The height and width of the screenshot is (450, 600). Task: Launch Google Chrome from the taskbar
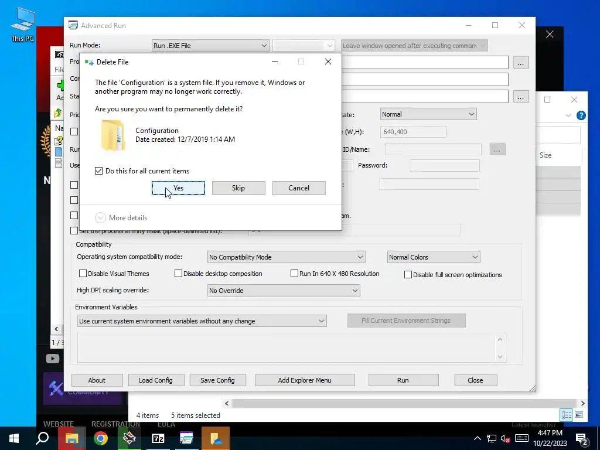tap(101, 438)
